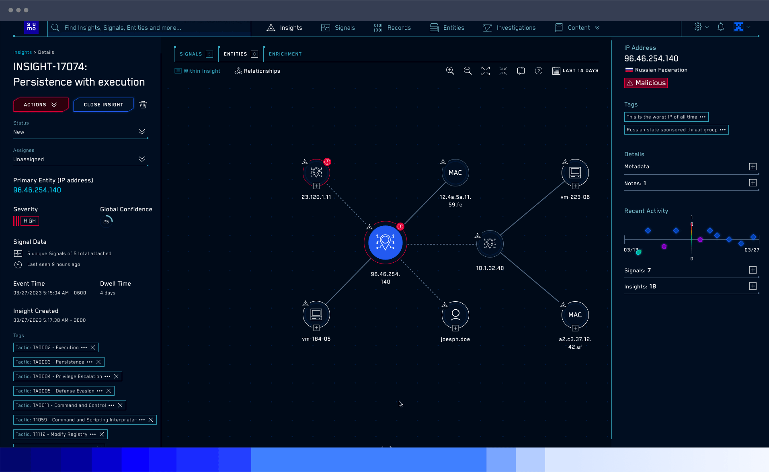The width and height of the screenshot is (769, 472).
Task: Expand graph to fullscreen icon
Action: tap(485, 71)
